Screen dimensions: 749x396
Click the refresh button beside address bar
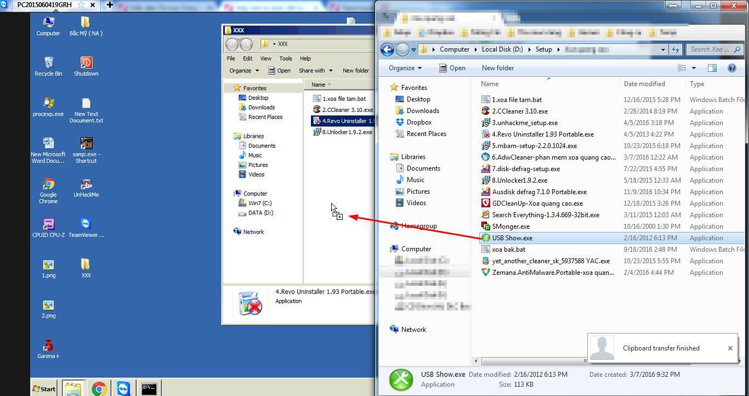[676, 49]
